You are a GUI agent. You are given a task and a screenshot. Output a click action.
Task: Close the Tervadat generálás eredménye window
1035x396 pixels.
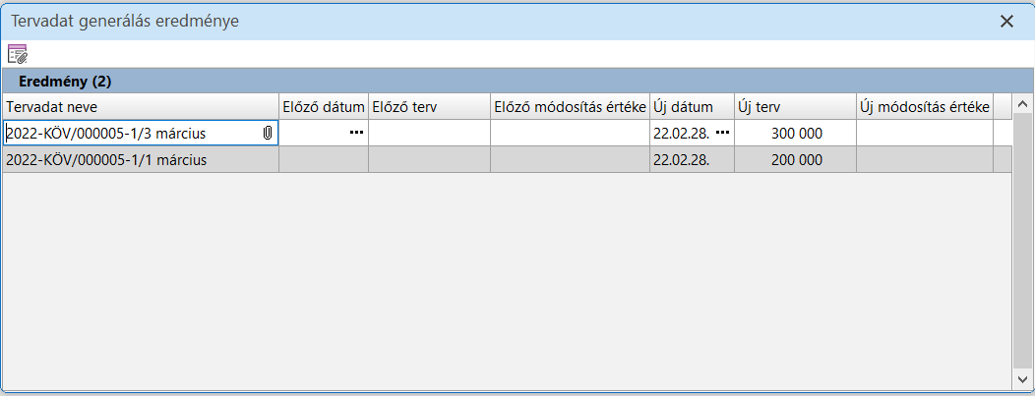point(1006,21)
